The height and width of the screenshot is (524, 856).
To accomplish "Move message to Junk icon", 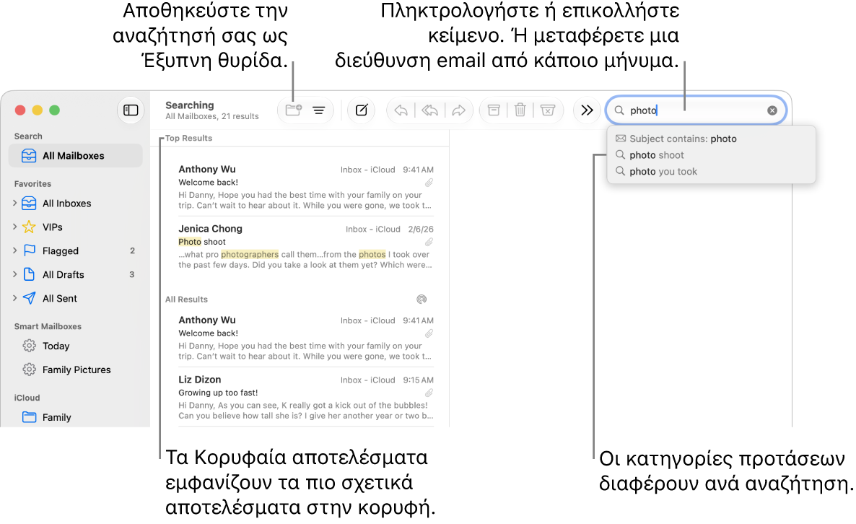I will pos(548,110).
